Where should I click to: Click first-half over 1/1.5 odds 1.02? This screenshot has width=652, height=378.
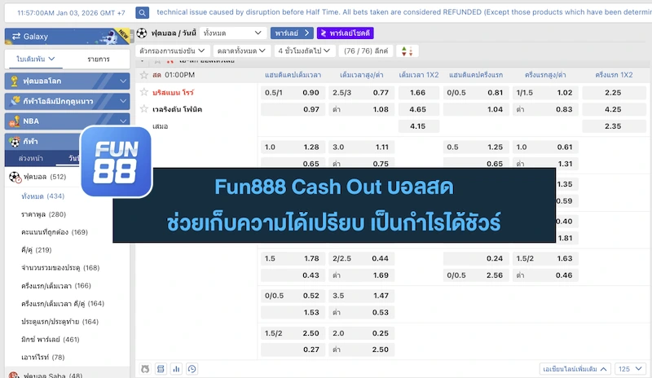(x=545, y=92)
